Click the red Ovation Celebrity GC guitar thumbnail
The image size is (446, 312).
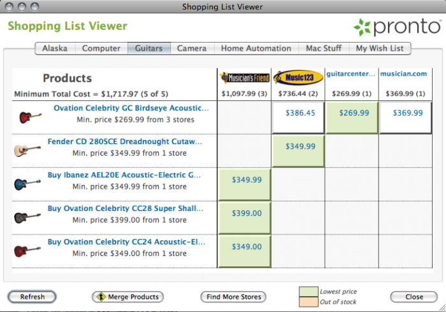(x=30, y=116)
